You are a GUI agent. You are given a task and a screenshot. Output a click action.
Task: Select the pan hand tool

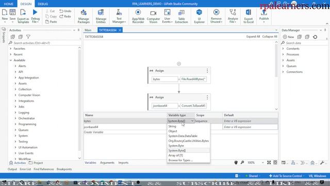tap(236, 162)
